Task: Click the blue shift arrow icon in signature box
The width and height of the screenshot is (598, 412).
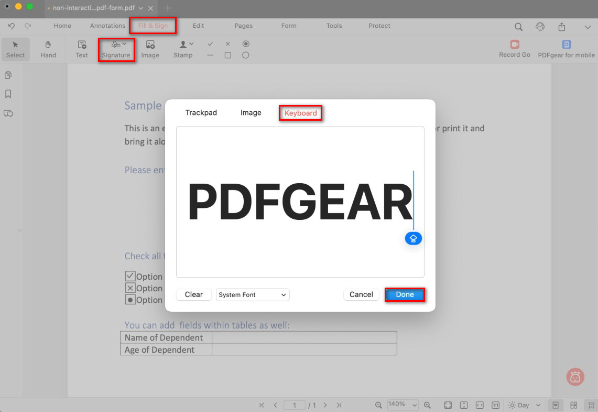Action: pos(413,238)
